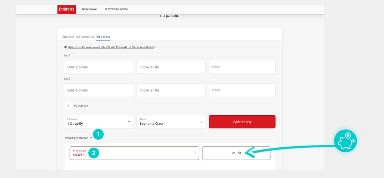Screen dimensions: 384x178
Task: Switch to the Zpáteční tab
Action: pyautogui.click(x=68, y=37)
